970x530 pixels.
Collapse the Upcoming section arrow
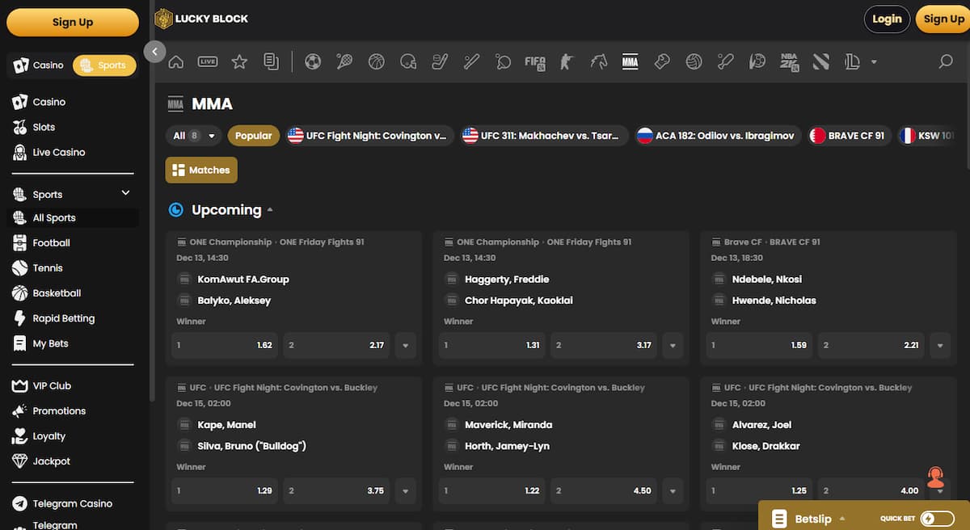[x=270, y=210]
